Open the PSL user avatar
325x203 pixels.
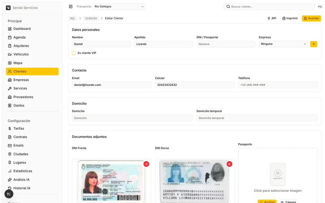coord(320,7)
